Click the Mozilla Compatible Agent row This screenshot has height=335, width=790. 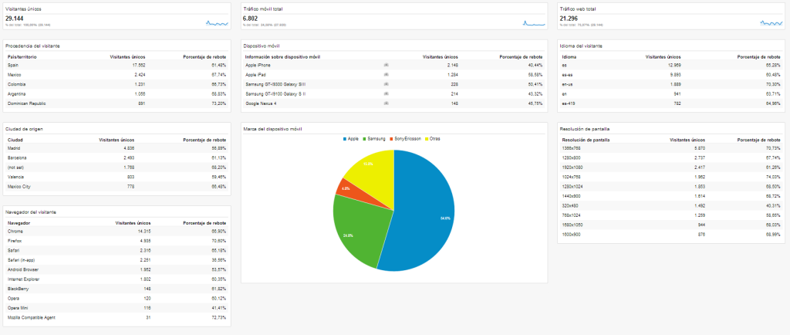[117, 317]
